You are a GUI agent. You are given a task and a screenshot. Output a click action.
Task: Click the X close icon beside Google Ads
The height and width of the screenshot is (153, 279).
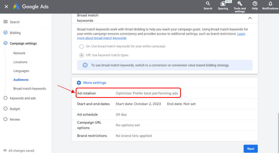tap(6, 7)
